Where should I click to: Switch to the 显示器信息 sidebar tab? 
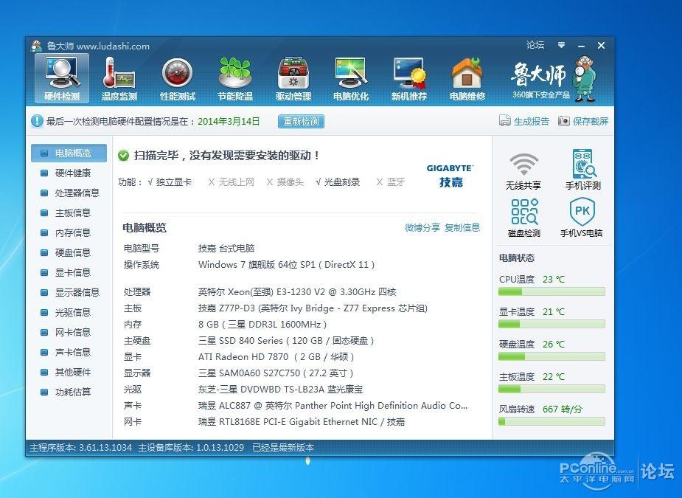tap(69, 293)
